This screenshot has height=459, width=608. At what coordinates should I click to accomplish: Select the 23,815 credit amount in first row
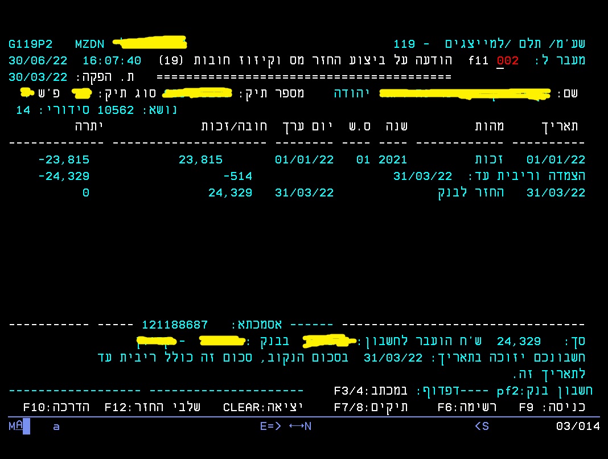pyautogui.click(x=200, y=160)
